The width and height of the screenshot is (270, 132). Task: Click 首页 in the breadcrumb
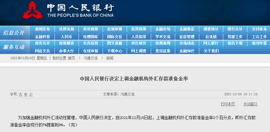(x=71, y=58)
